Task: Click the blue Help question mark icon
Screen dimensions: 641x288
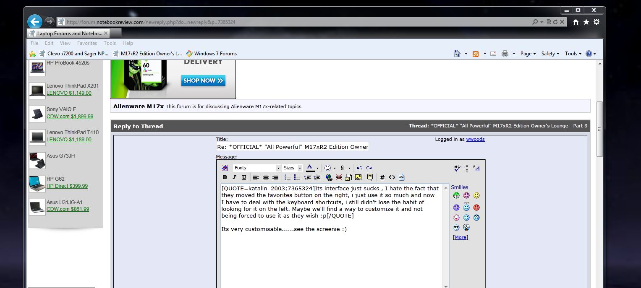Action: click(x=589, y=54)
